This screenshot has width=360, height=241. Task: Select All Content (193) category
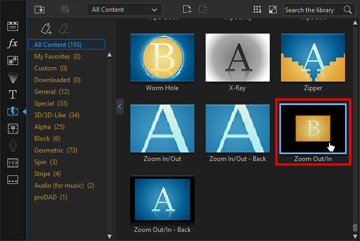click(66, 44)
